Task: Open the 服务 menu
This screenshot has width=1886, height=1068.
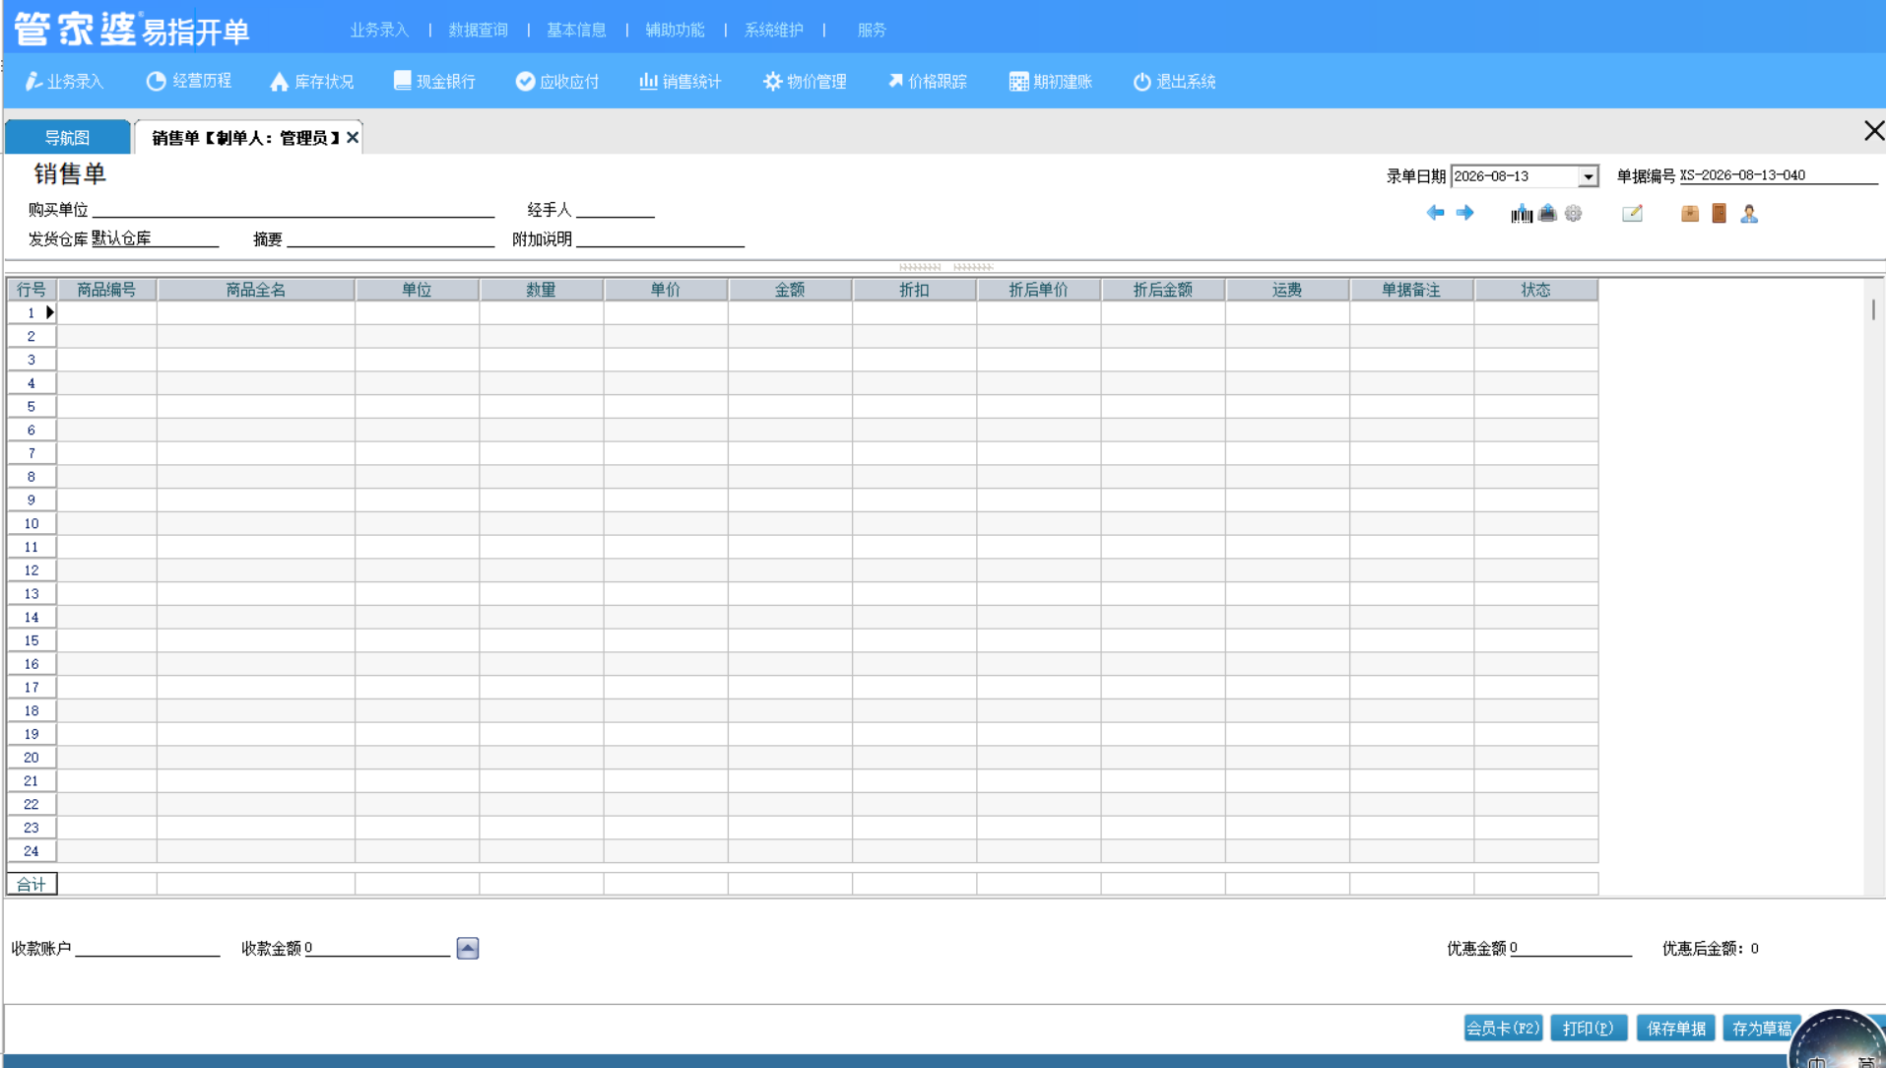Action: click(x=872, y=30)
